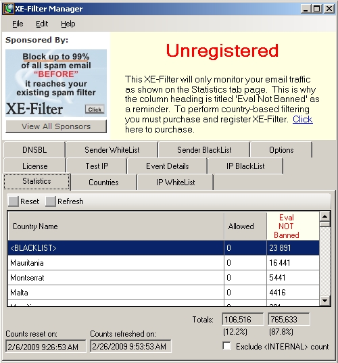Open the File menu
This screenshot has width=338, height=363.
(18, 24)
